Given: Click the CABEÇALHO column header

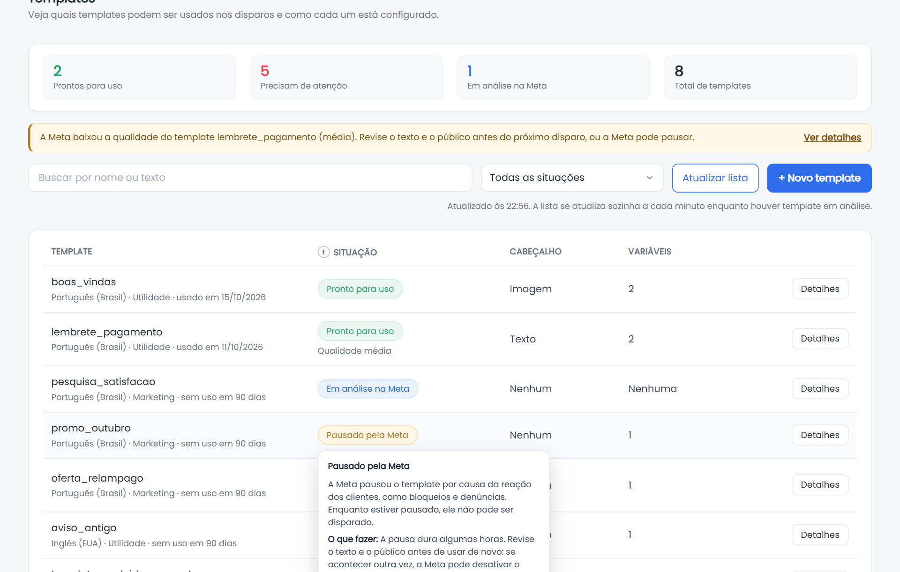Looking at the screenshot, I should click(535, 252).
